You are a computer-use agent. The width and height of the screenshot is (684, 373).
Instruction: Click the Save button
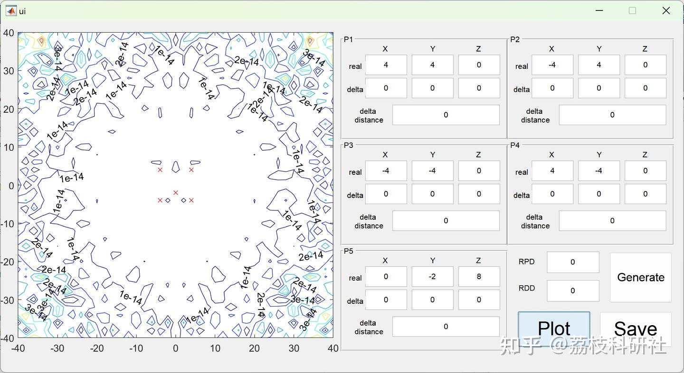(x=636, y=328)
